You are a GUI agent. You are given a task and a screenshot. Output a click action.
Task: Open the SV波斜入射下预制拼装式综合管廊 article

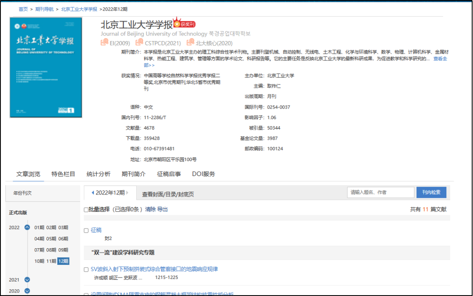click(x=154, y=269)
